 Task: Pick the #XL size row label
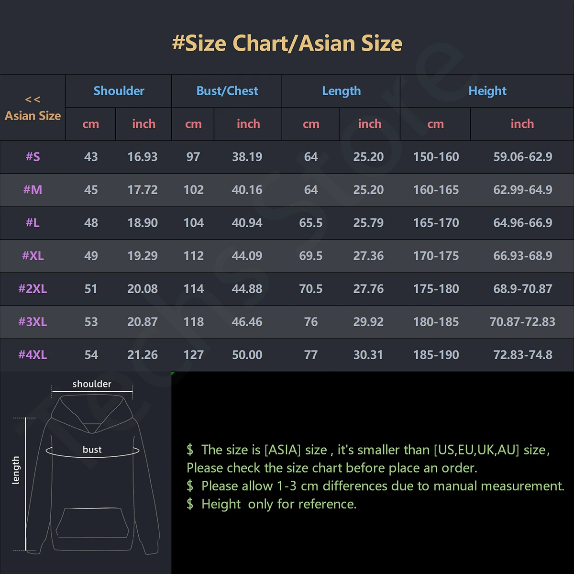point(33,256)
